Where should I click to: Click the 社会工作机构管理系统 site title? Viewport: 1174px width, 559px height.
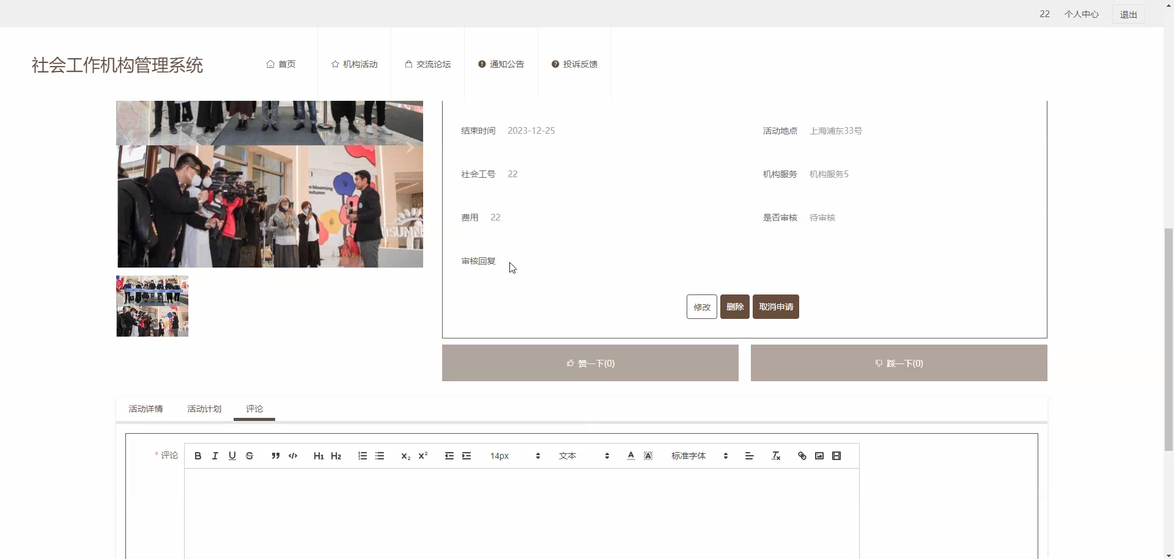pos(117,65)
